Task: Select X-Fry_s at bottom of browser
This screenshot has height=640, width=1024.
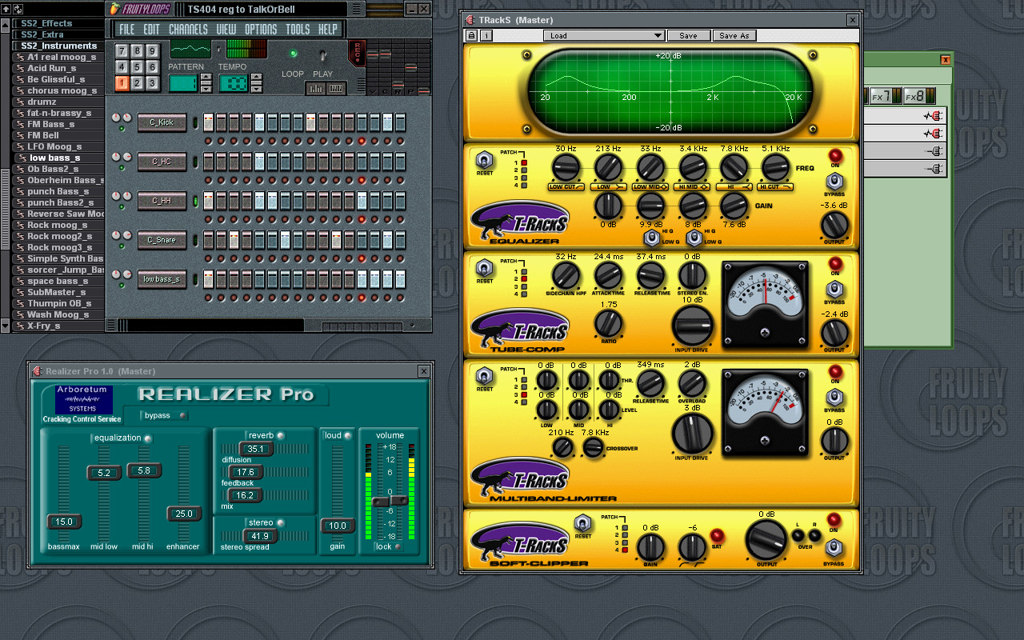Action: tap(44, 326)
